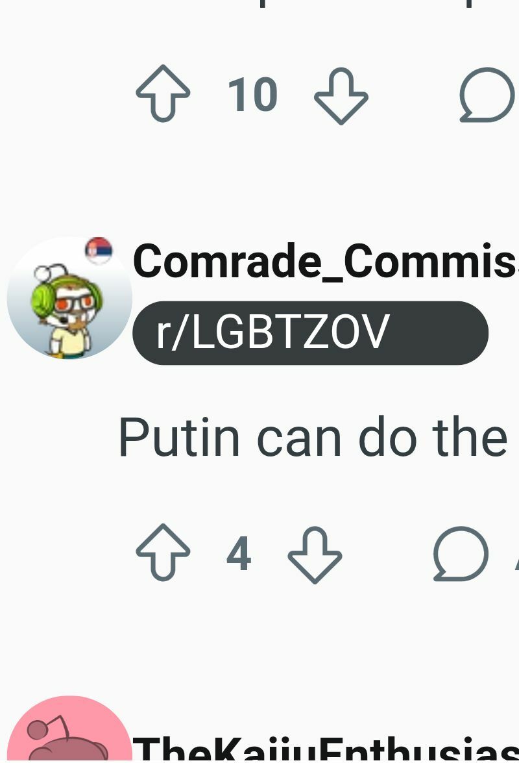Open the Comrade_Commis username profile

326,261
